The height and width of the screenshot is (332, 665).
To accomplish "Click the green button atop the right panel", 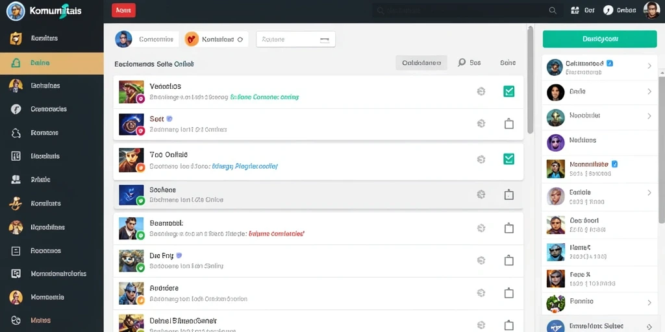I will click(599, 39).
